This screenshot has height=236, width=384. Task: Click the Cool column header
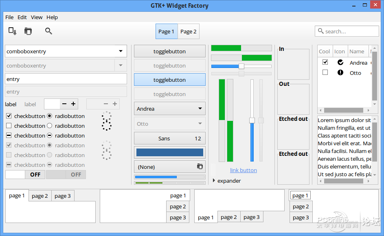[325, 51]
